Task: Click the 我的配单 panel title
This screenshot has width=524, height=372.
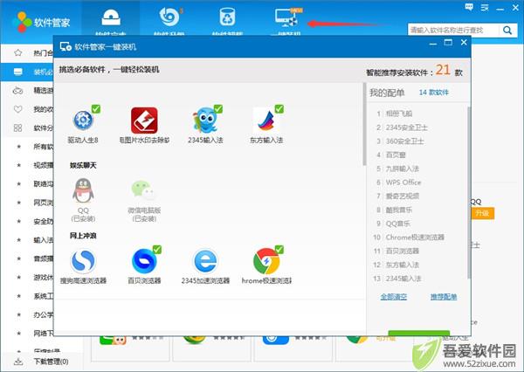Action: pyautogui.click(x=387, y=93)
